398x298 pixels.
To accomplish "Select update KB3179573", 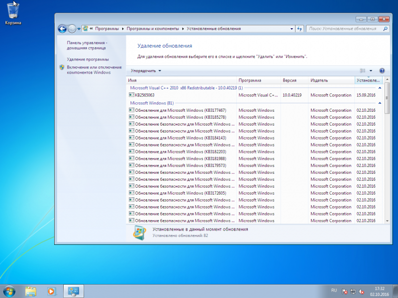I will click(x=254, y=165).
